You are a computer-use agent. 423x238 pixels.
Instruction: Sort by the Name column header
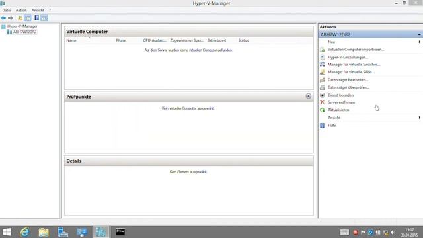click(71, 40)
